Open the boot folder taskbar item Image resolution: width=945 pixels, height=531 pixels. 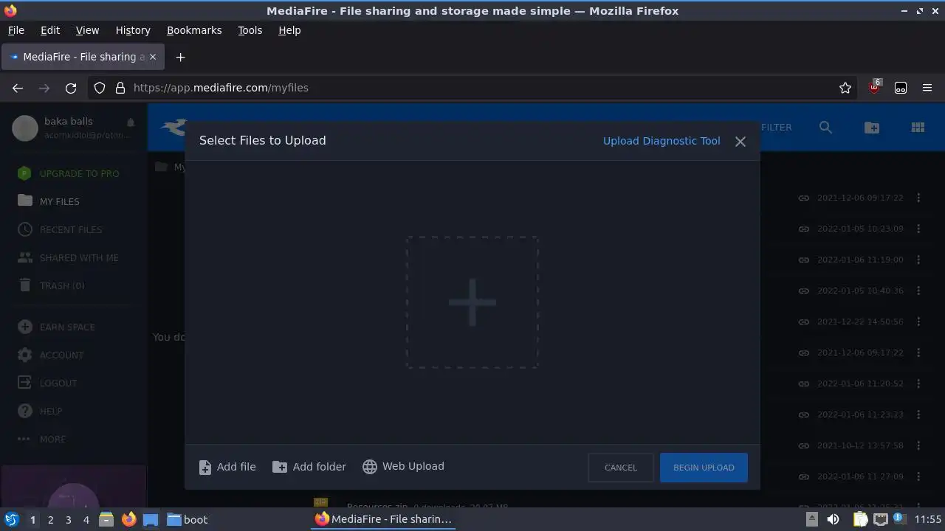coord(188,519)
